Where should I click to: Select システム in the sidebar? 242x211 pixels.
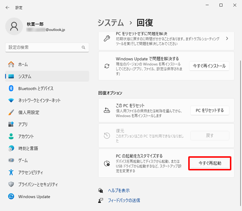pos(47,76)
